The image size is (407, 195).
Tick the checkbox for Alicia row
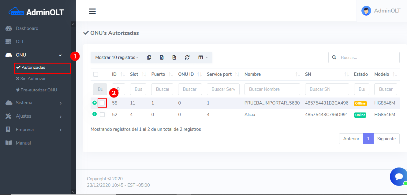pyautogui.click(x=102, y=115)
